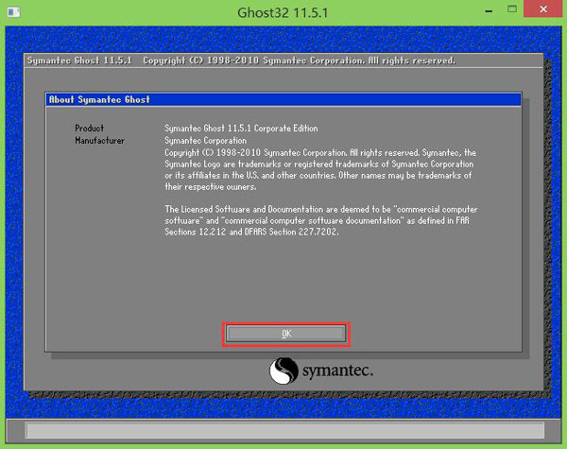Click the Symantec logo at bottom
567x449 pixels.
point(320,371)
